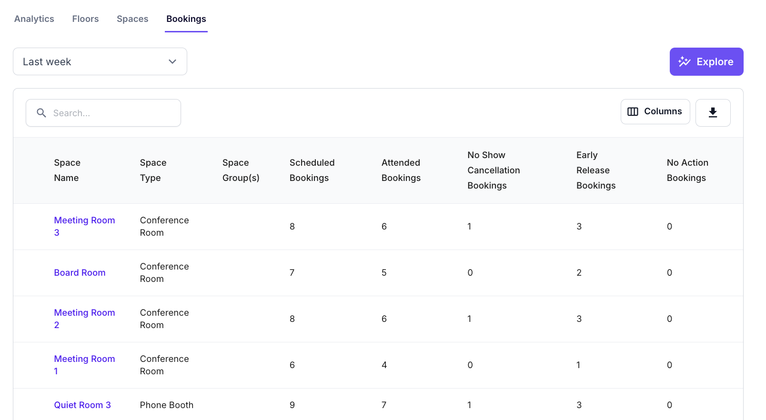
Task: Sort by Space Type column header
Action: pos(153,170)
